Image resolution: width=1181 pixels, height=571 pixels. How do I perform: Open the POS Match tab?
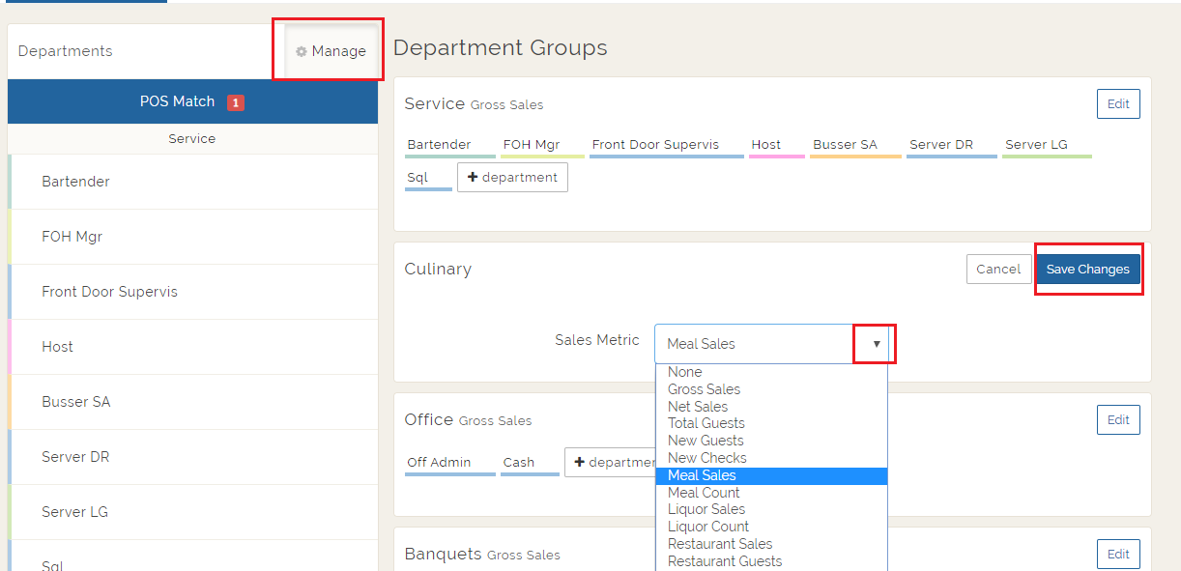coord(177,101)
